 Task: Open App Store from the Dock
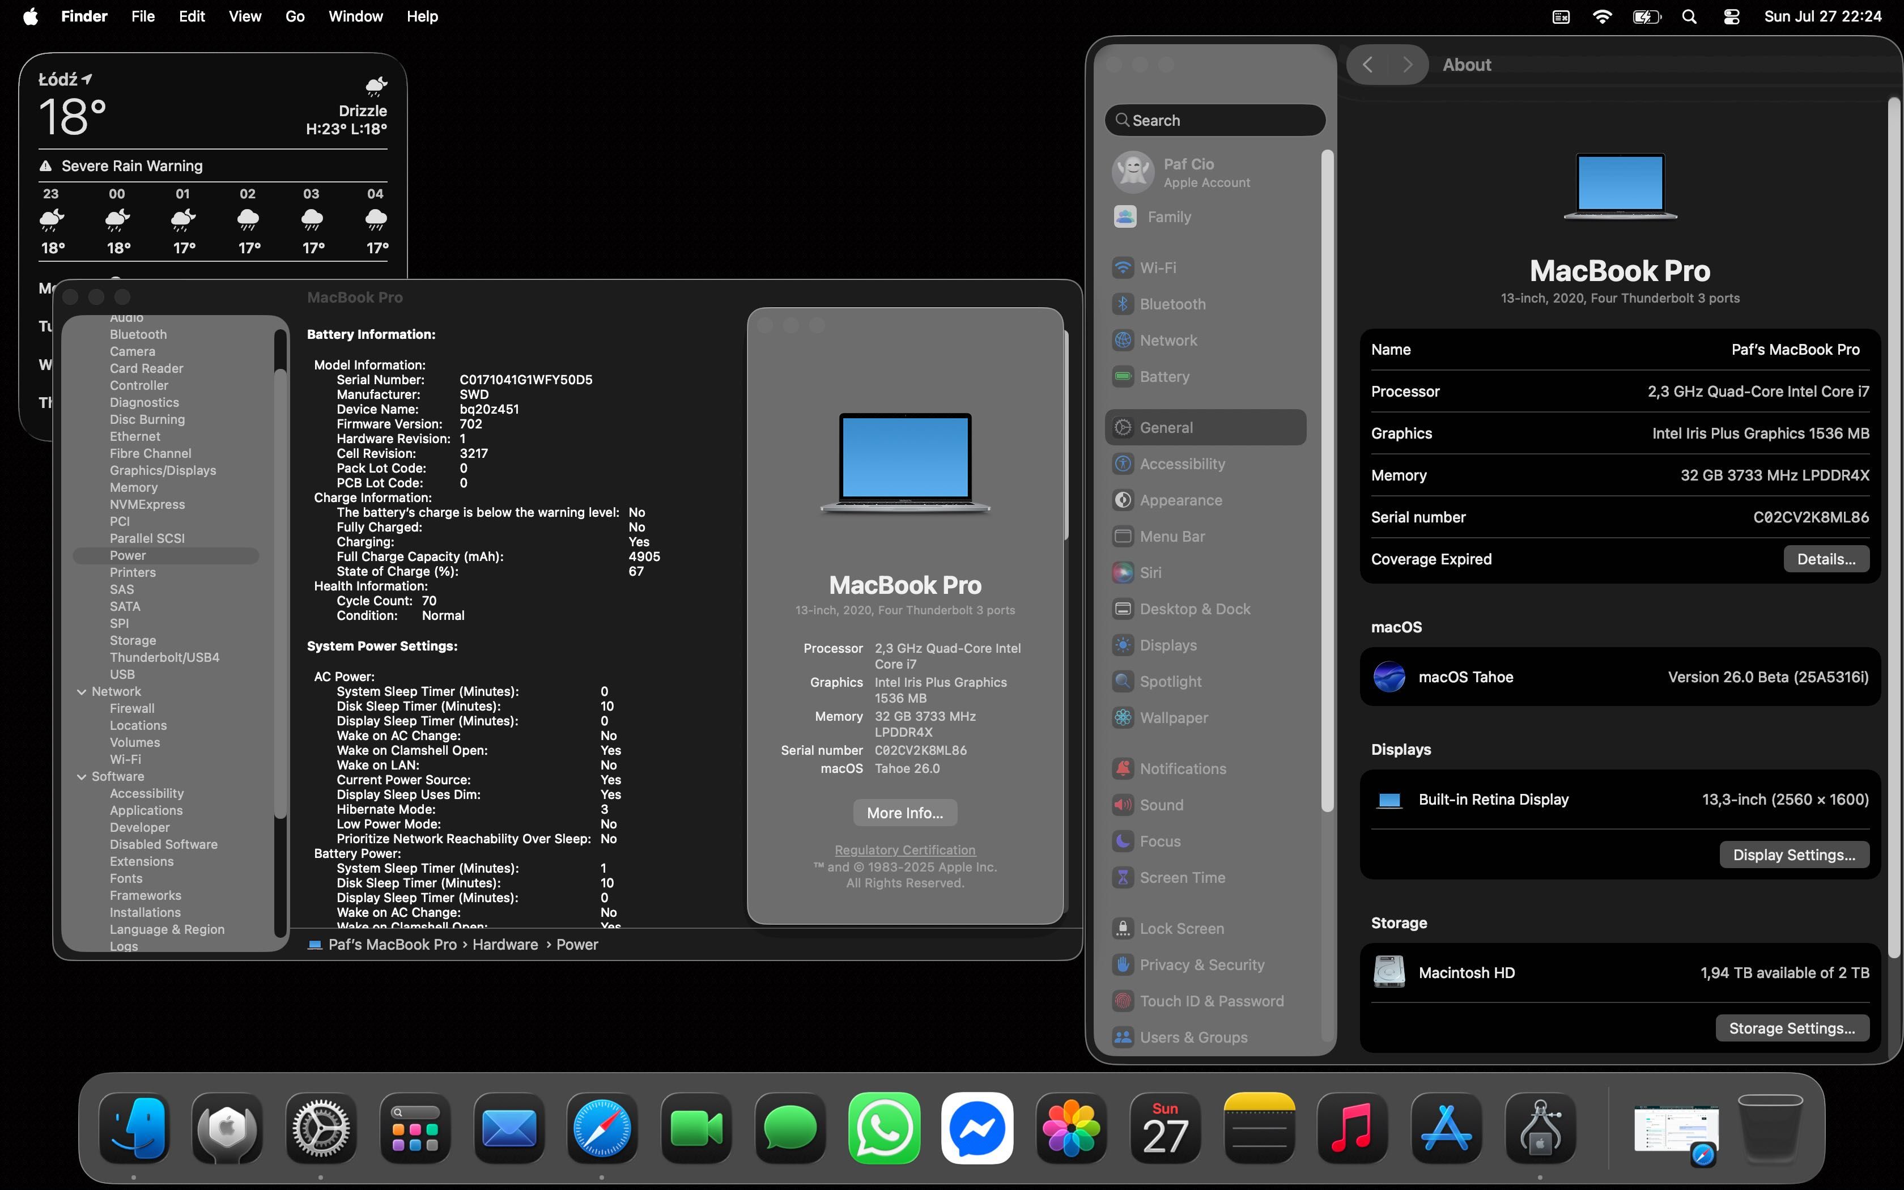pyautogui.click(x=1446, y=1128)
